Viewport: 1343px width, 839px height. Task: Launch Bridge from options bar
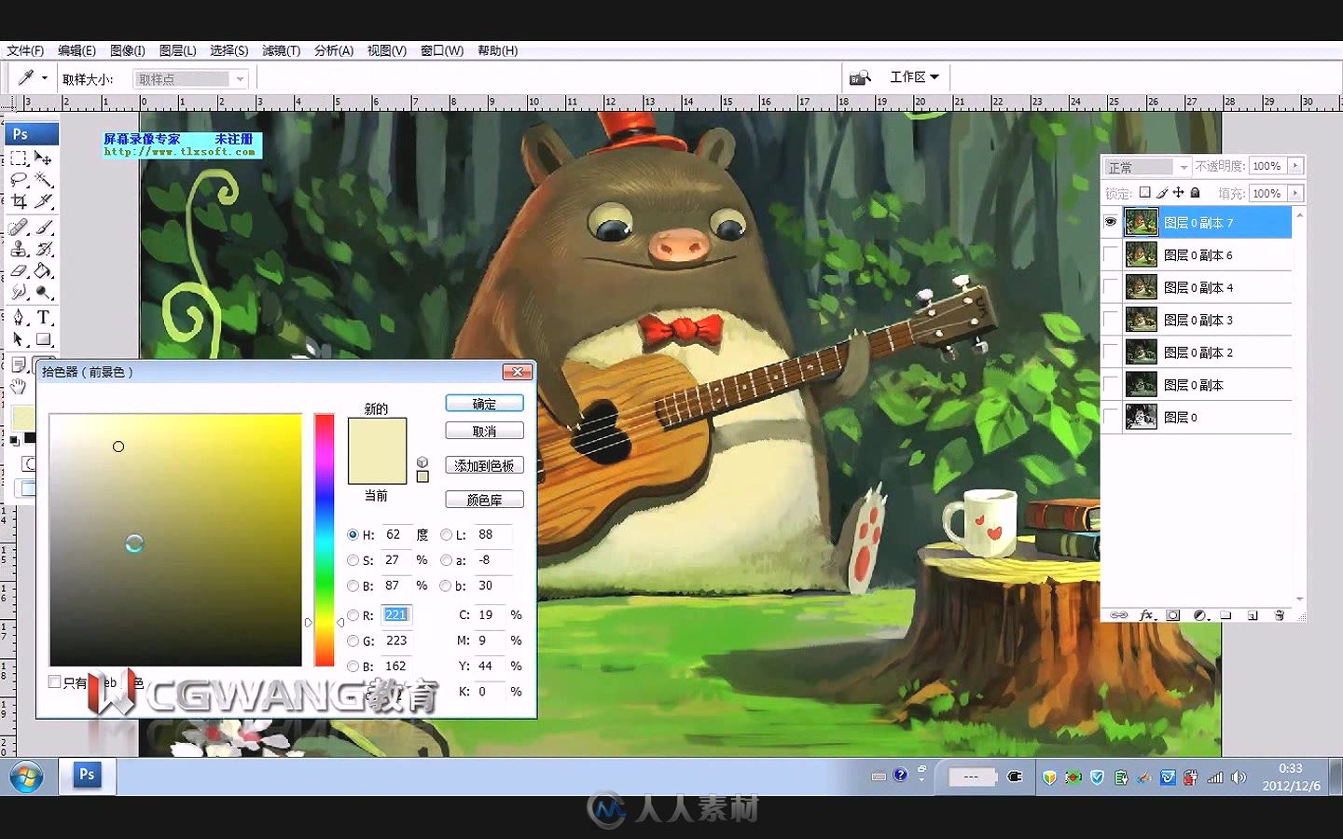coord(861,77)
